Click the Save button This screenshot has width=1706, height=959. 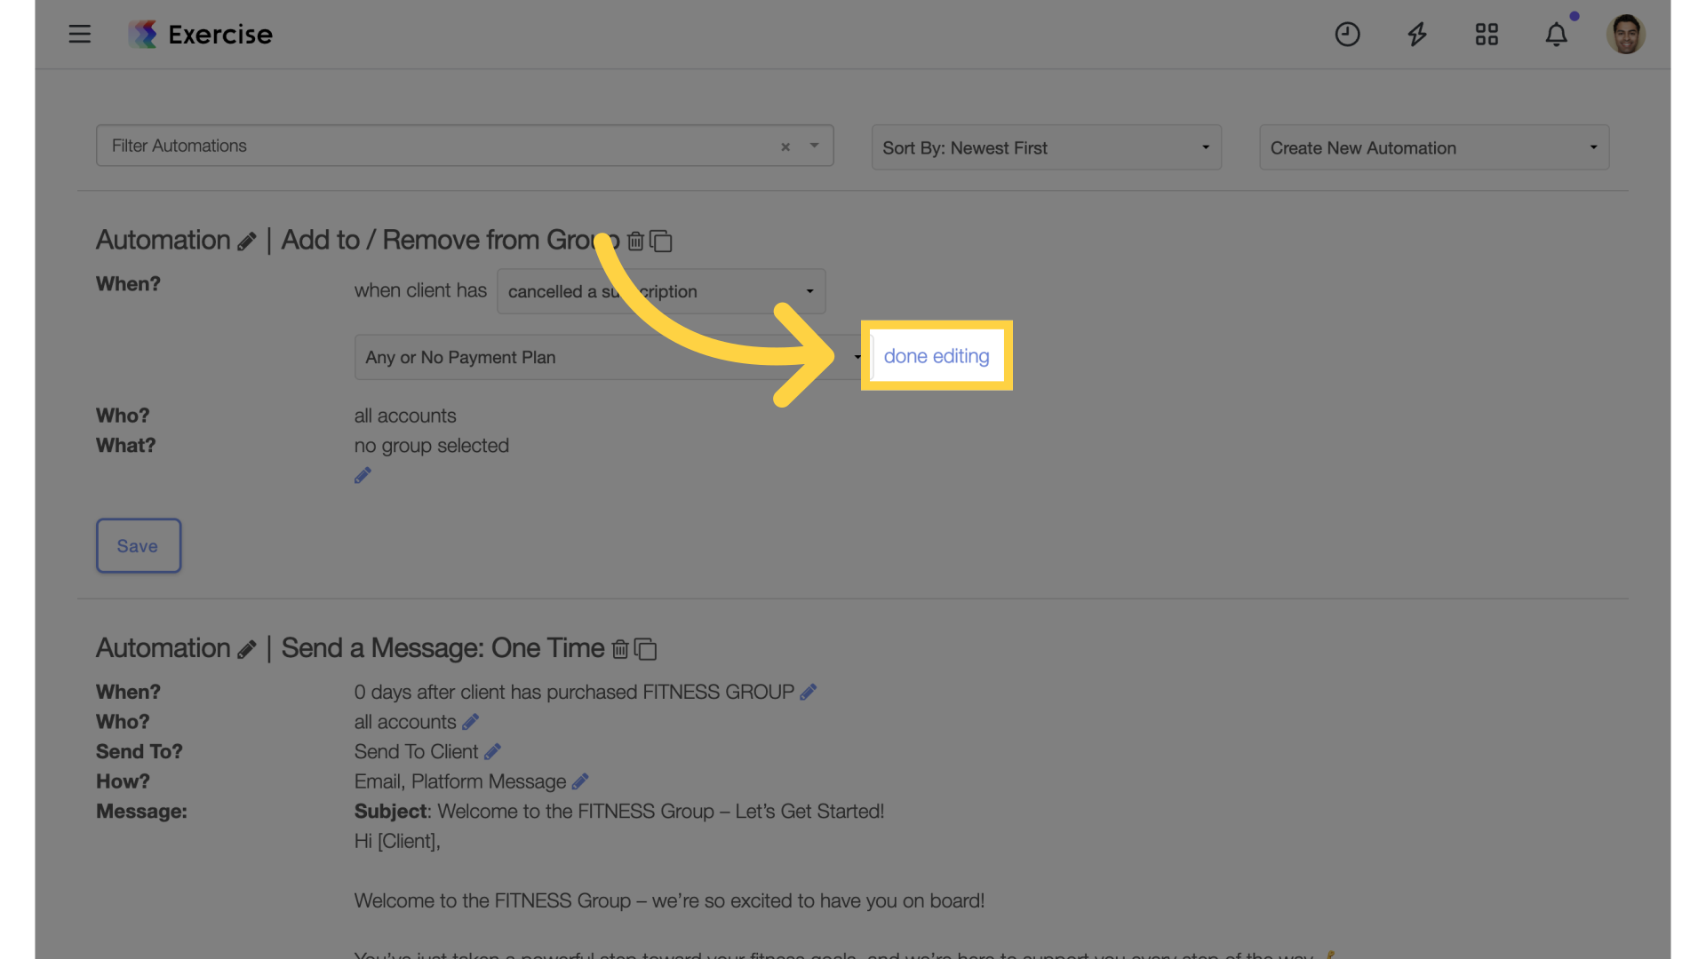point(139,546)
